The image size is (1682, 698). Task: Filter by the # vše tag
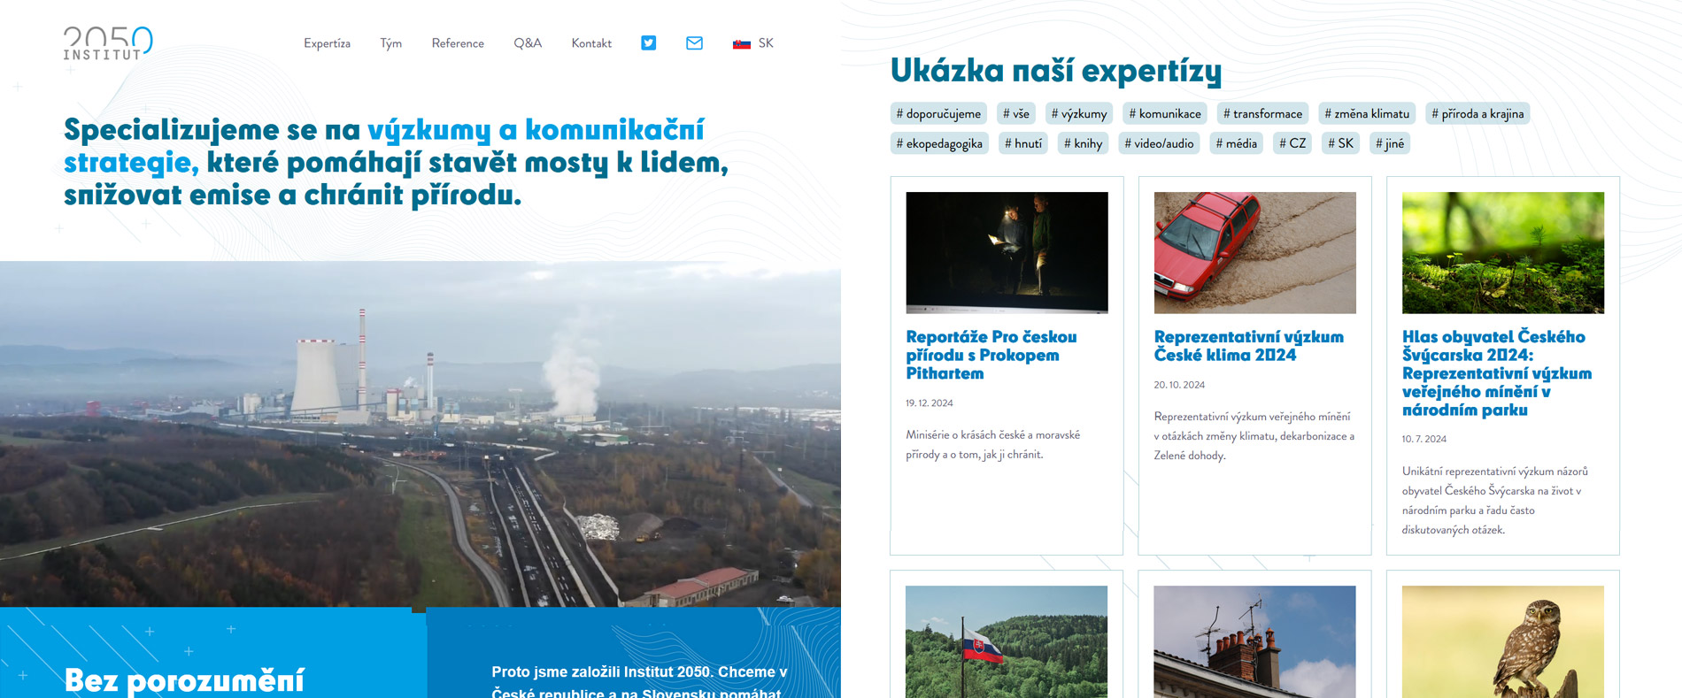pos(1016,113)
